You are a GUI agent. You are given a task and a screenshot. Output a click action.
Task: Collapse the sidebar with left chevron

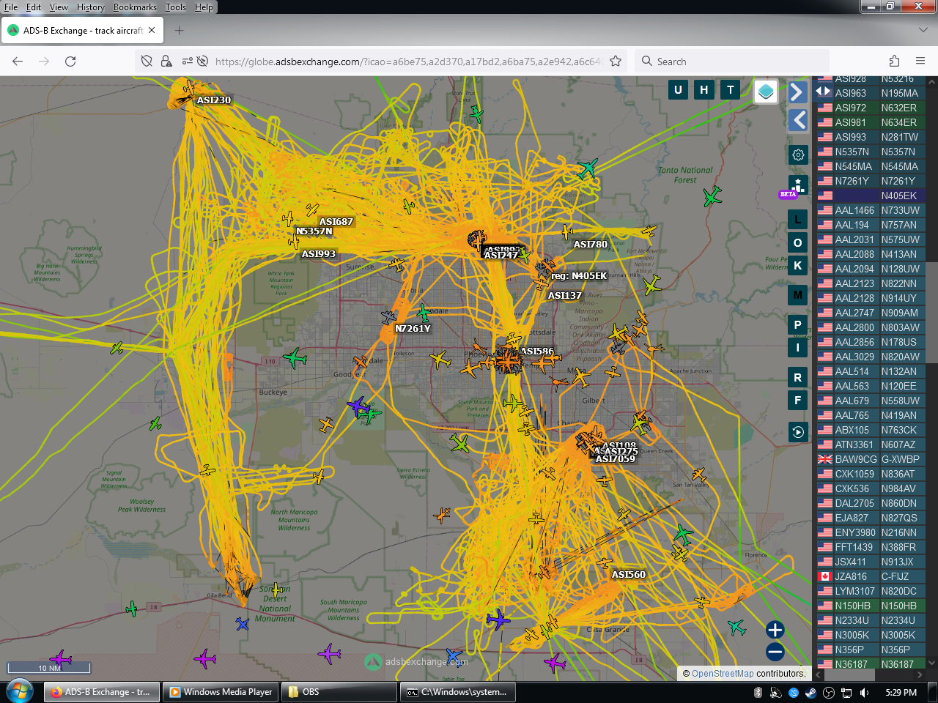pos(798,120)
